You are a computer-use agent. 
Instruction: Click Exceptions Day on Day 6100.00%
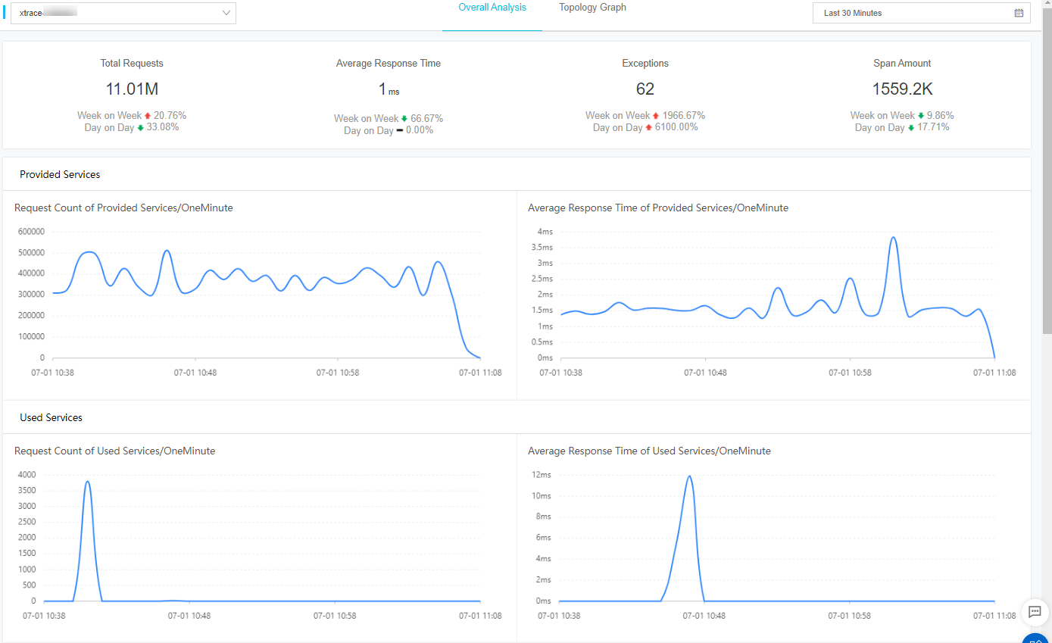click(x=645, y=127)
